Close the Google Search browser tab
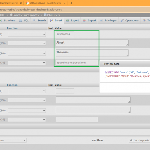 64,3
